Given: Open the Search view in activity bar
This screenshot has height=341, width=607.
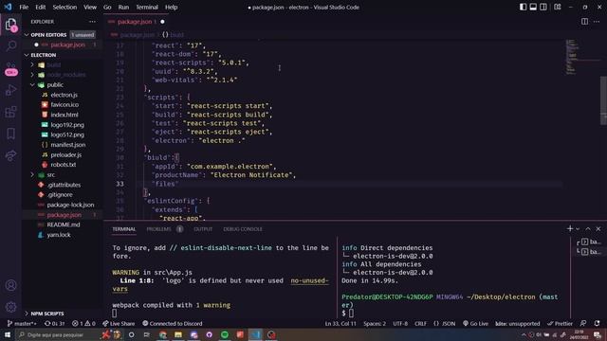Looking at the screenshot, I should 10,46.
